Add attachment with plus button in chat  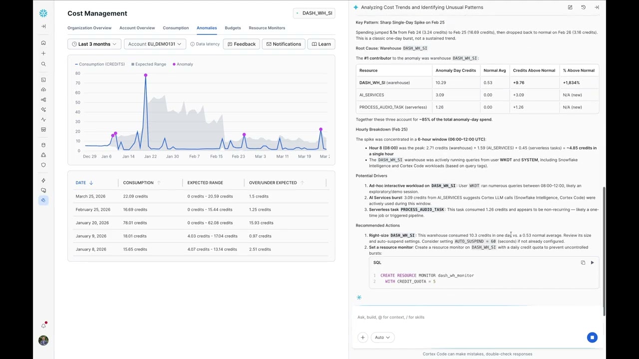(363, 338)
